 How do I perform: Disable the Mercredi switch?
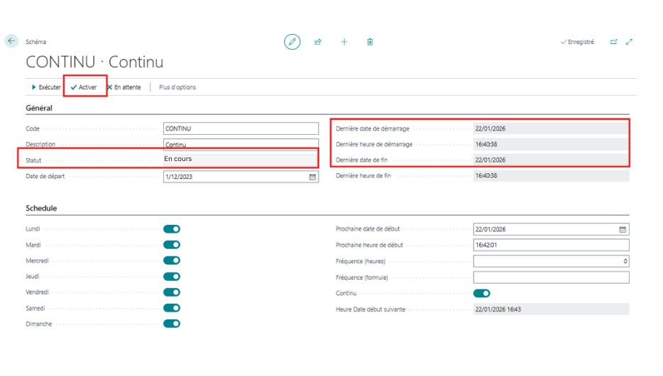pos(172,261)
